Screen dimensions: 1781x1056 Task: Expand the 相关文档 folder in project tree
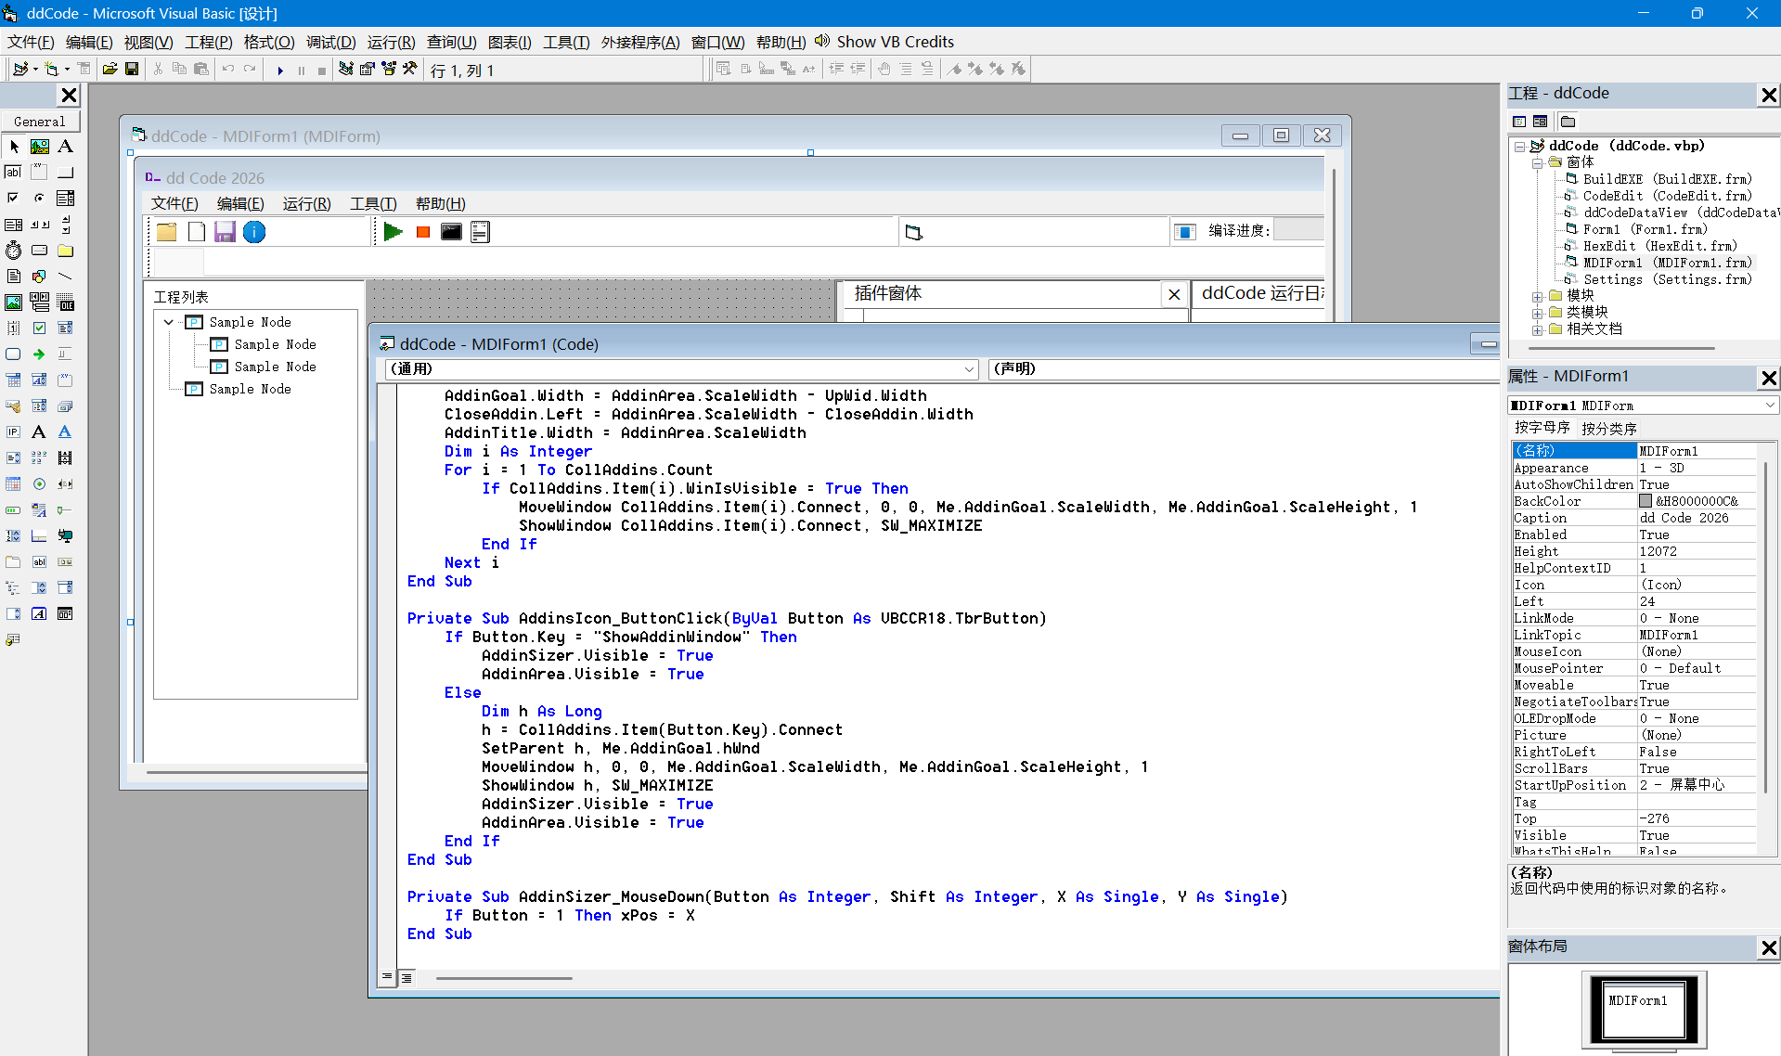coord(1537,330)
